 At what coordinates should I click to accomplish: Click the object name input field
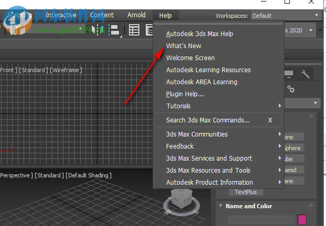tap(261, 220)
